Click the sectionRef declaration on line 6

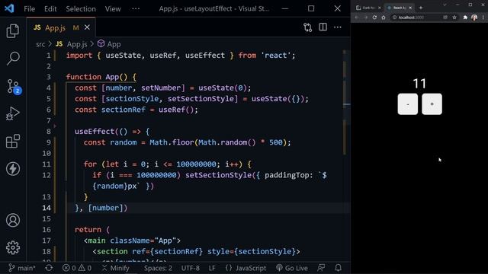point(124,110)
